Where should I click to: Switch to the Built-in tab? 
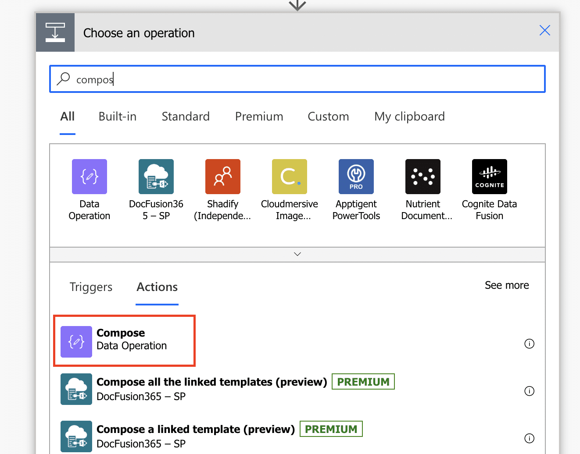pyautogui.click(x=118, y=117)
